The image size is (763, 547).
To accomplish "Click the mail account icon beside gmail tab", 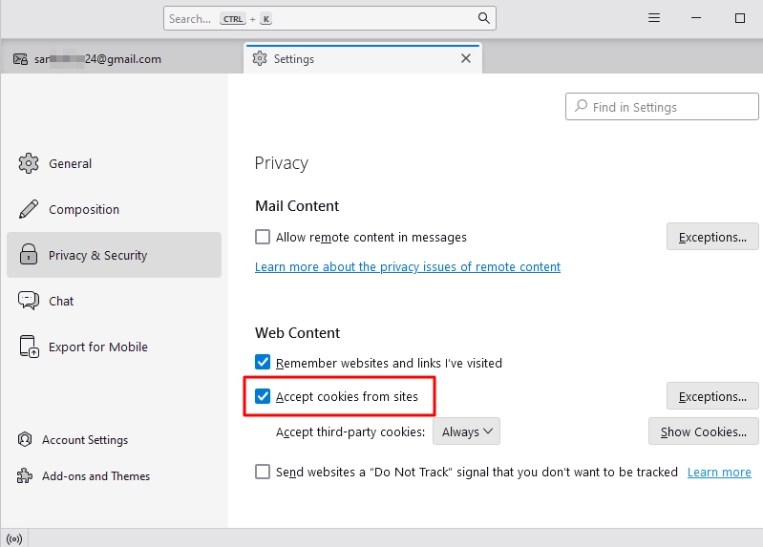I will point(20,59).
